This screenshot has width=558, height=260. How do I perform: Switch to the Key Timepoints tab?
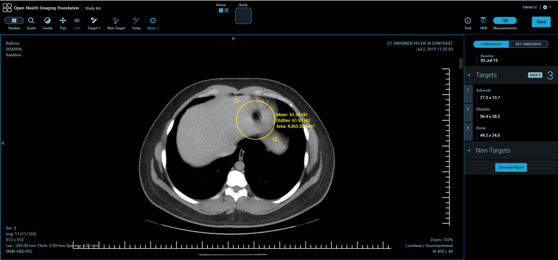point(528,44)
